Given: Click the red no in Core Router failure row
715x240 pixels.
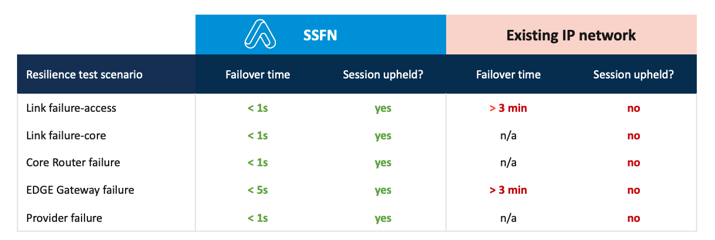Looking at the screenshot, I should (633, 163).
